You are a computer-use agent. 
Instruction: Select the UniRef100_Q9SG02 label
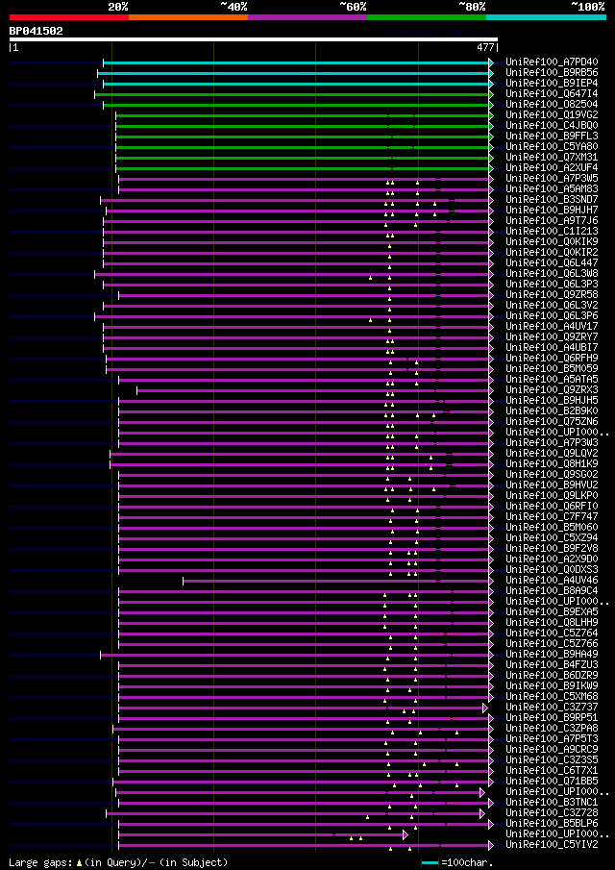552,474
